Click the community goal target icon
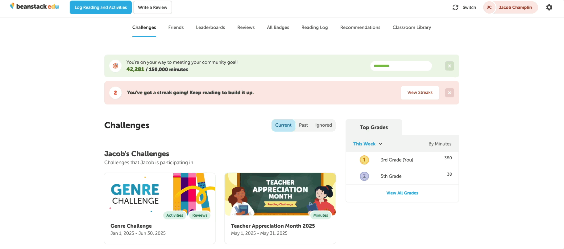Screen dimensions: 564x249 click(x=115, y=66)
